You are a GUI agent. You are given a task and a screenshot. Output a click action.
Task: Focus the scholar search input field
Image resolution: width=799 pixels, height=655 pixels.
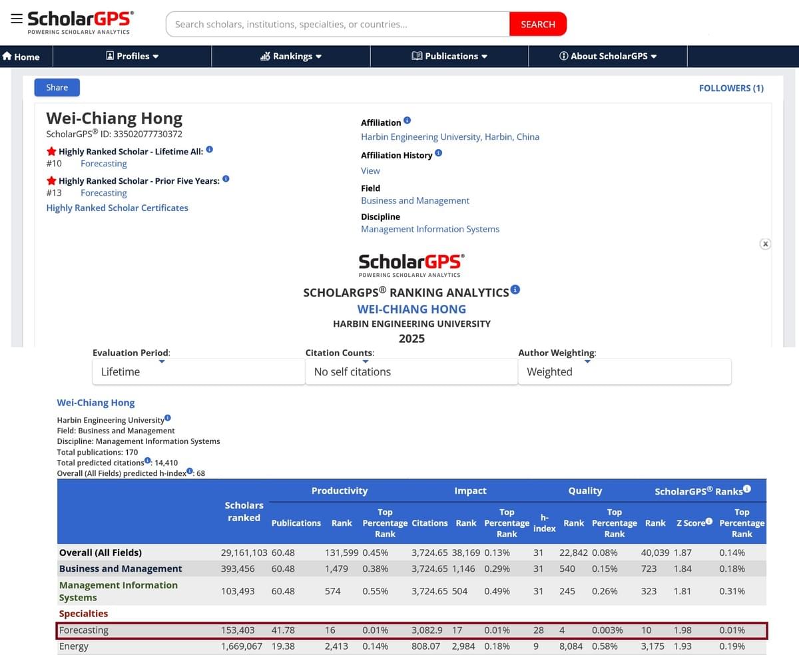338,24
